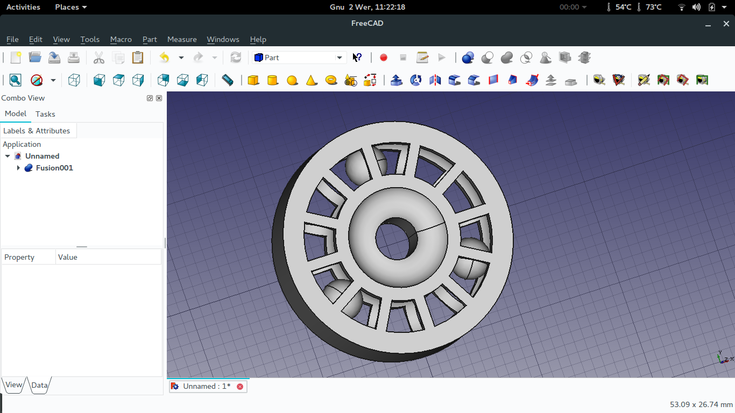Open the draw style dropdown arrow
Screen dimensions: 735x413
click(53, 80)
